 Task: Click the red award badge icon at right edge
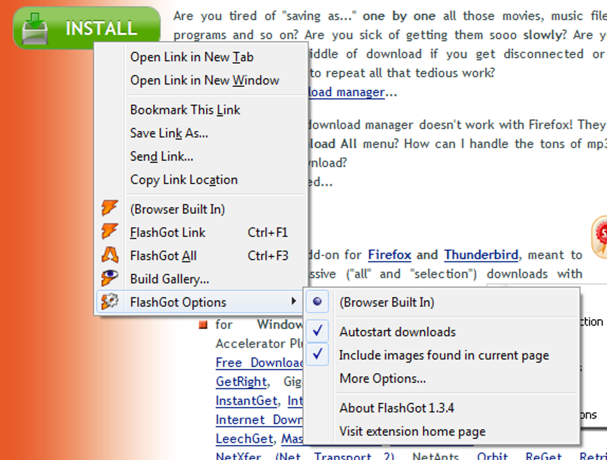point(600,236)
